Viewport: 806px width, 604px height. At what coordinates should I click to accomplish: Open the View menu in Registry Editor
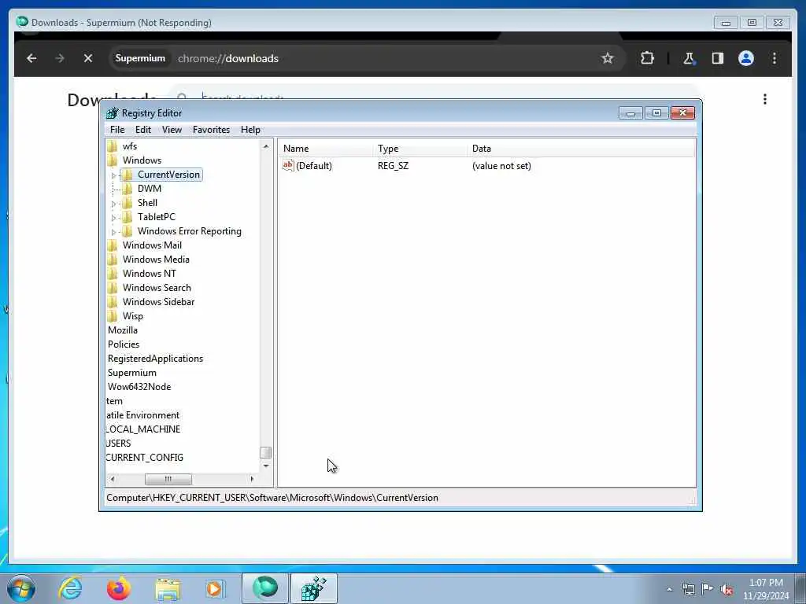pyautogui.click(x=172, y=130)
